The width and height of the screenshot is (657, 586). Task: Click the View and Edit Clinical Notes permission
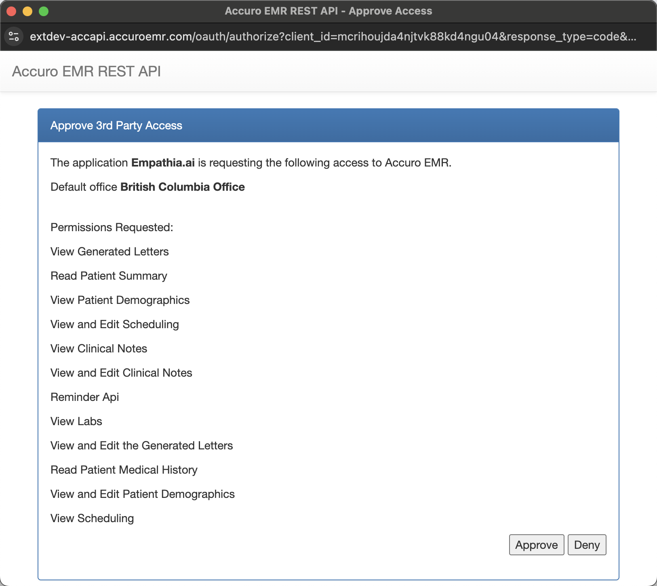tap(121, 373)
